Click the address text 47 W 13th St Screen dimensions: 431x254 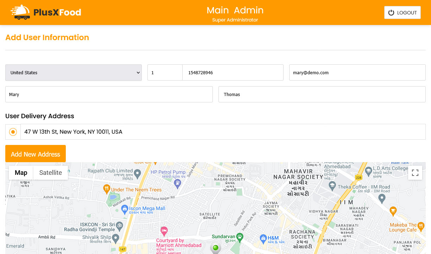(73, 132)
